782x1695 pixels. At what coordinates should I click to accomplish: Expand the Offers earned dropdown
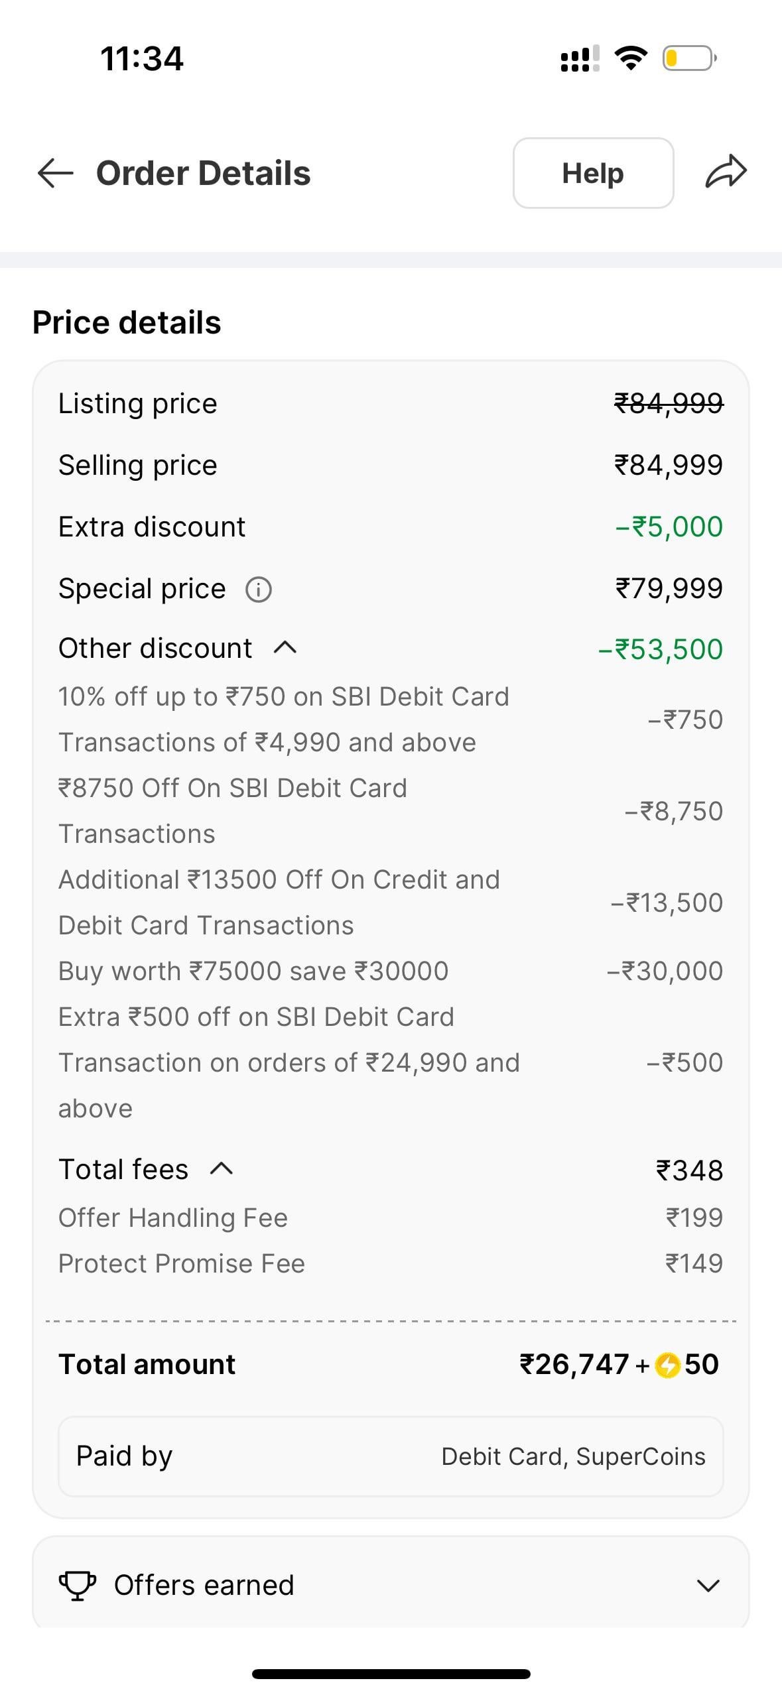click(x=708, y=1586)
